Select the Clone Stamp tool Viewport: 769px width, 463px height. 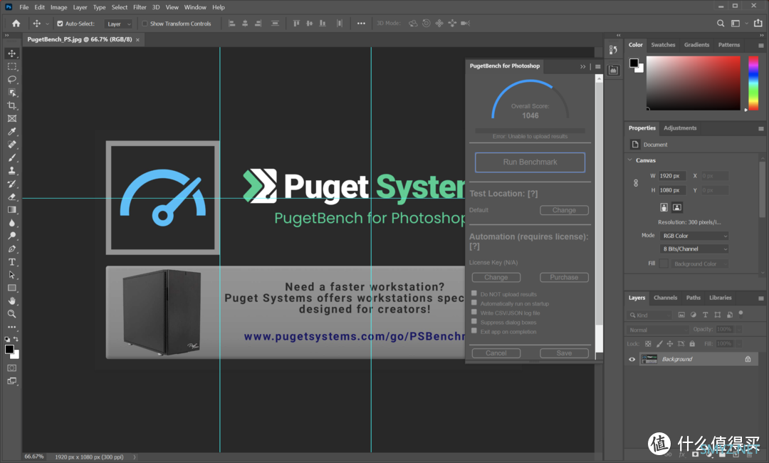pyautogui.click(x=12, y=171)
